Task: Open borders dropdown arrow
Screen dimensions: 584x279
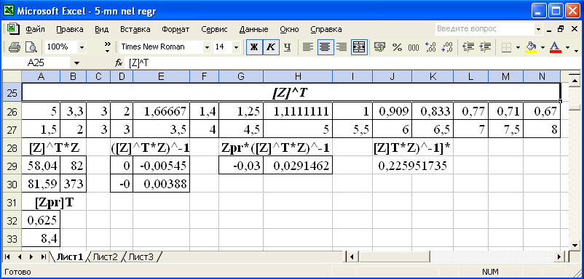Action: pyautogui.click(x=518, y=47)
